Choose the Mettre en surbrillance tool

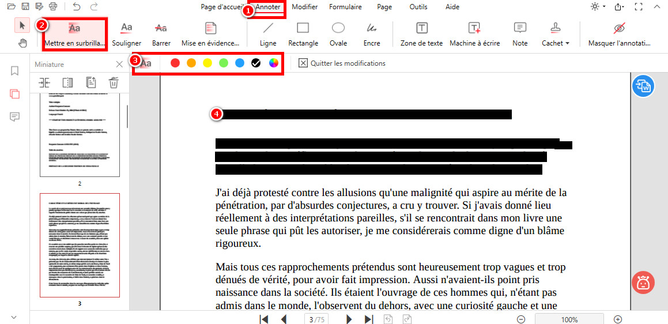(x=74, y=35)
